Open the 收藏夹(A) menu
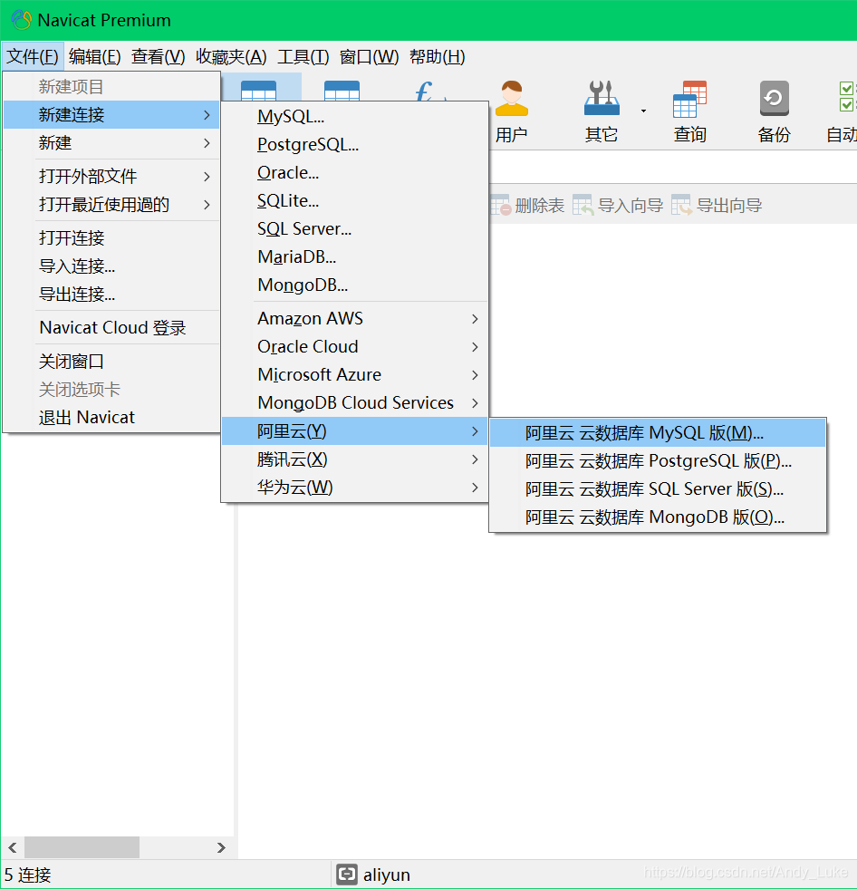 [x=231, y=57]
